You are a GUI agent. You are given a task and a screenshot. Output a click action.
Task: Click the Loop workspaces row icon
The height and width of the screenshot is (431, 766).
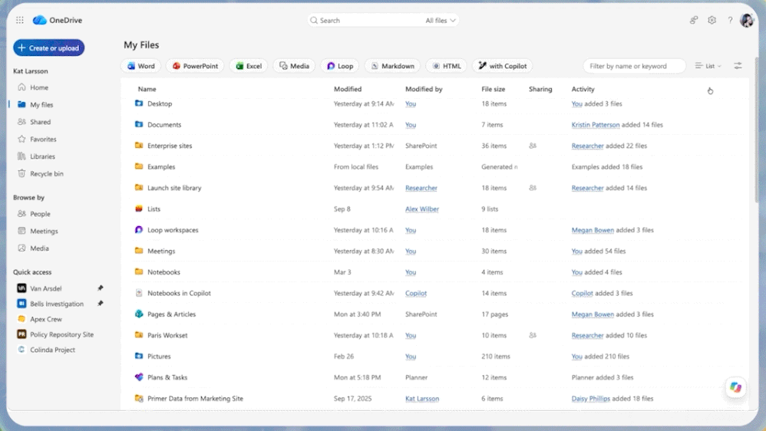(x=139, y=229)
